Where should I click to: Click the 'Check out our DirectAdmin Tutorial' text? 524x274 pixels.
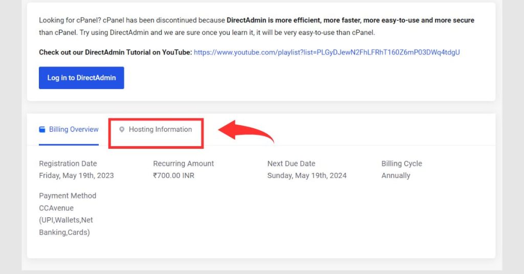[115, 52]
